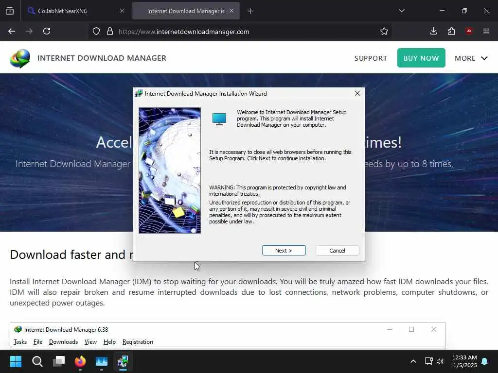Open Firefox View recent browsing icon
Image resolution: width=498 pixels, height=373 pixels.
(10, 11)
